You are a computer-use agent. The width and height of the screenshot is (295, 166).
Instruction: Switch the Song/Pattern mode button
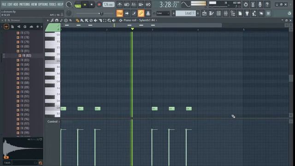(x=78, y=5)
